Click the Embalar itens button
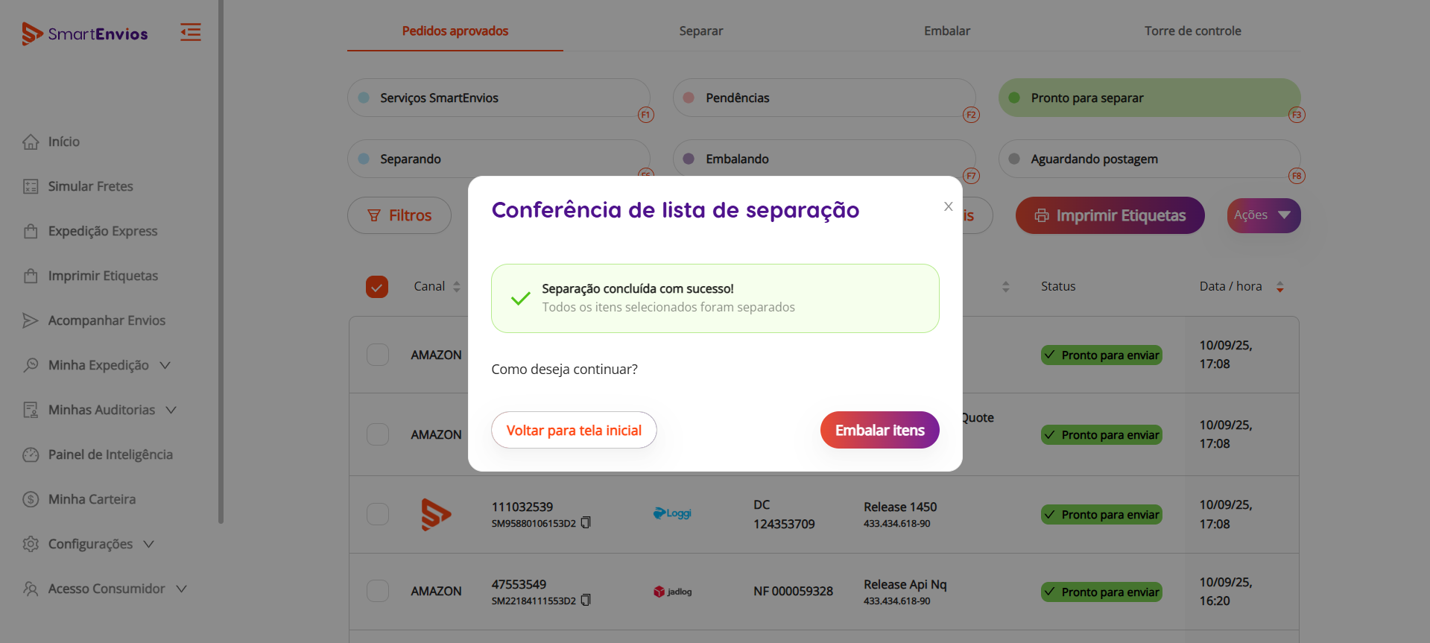 tap(880, 430)
